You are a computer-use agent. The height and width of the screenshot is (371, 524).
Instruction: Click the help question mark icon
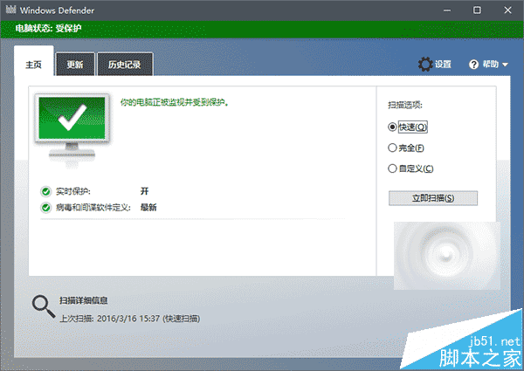(x=473, y=64)
